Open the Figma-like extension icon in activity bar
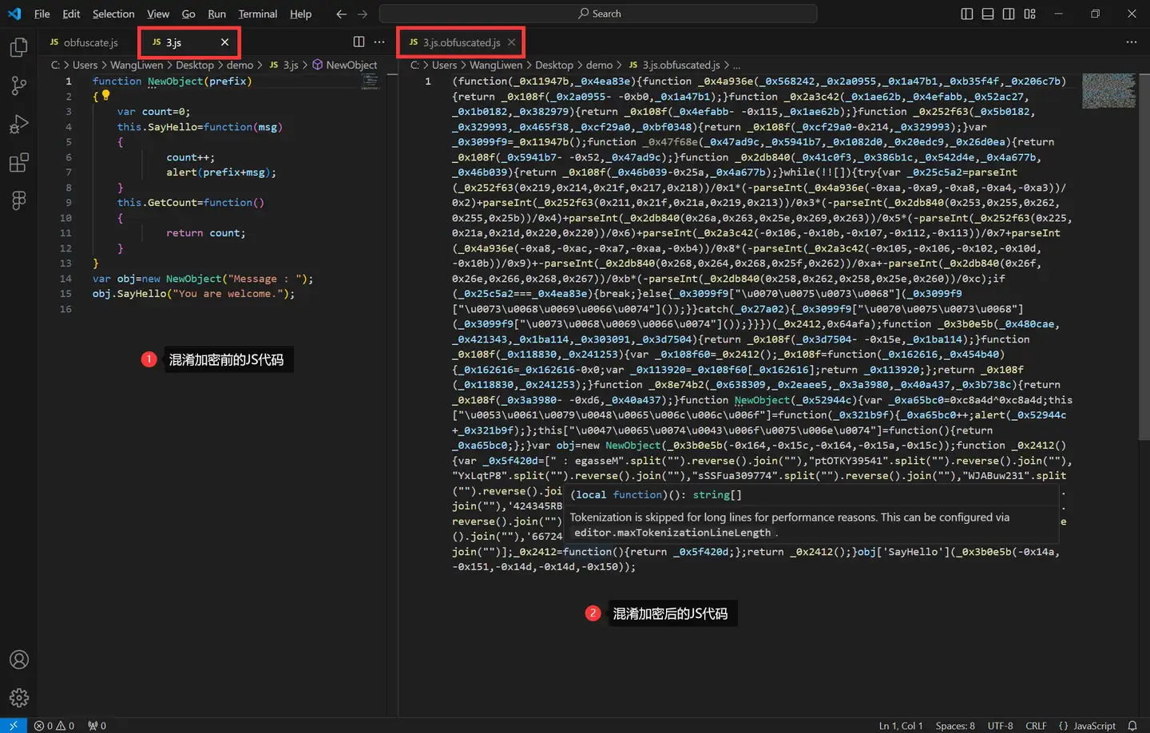Screen dimensions: 1150x733 [x=18, y=200]
